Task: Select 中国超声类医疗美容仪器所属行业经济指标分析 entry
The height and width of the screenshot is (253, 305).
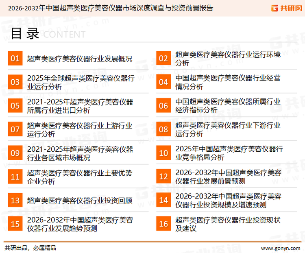Action: 228,106
